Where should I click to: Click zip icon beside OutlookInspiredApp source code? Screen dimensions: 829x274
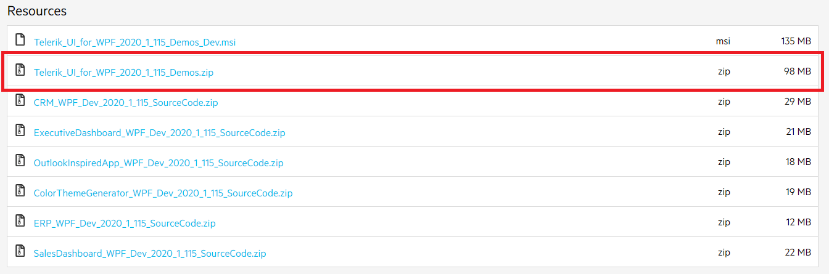point(20,161)
